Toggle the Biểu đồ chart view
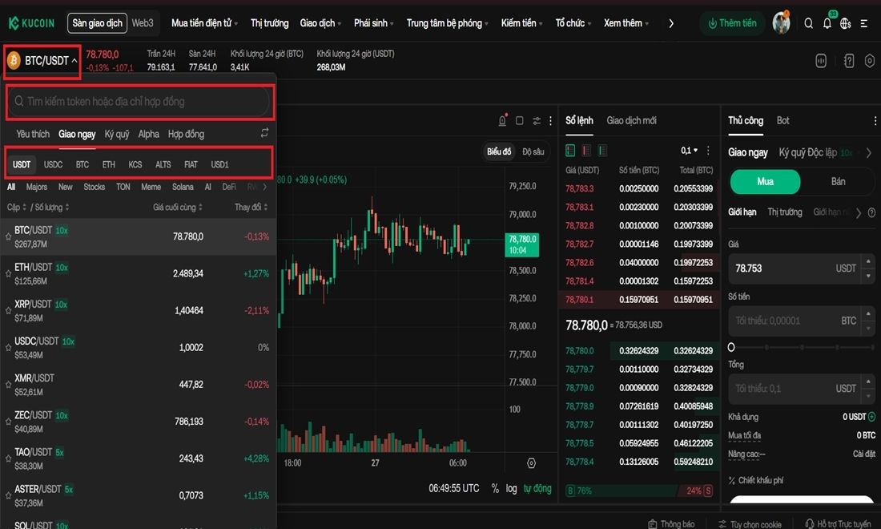 (x=499, y=151)
